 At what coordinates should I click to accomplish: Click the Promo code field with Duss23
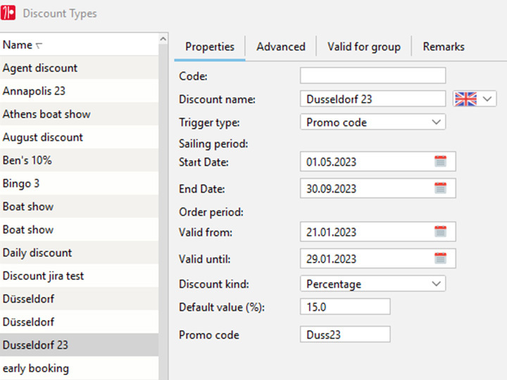(344, 334)
